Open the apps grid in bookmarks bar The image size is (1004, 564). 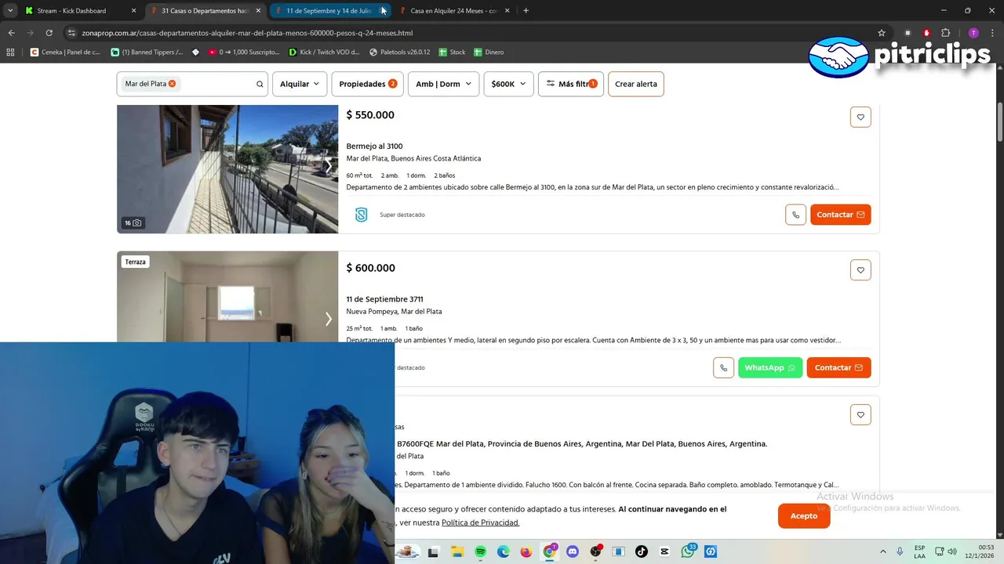click(10, 52)
